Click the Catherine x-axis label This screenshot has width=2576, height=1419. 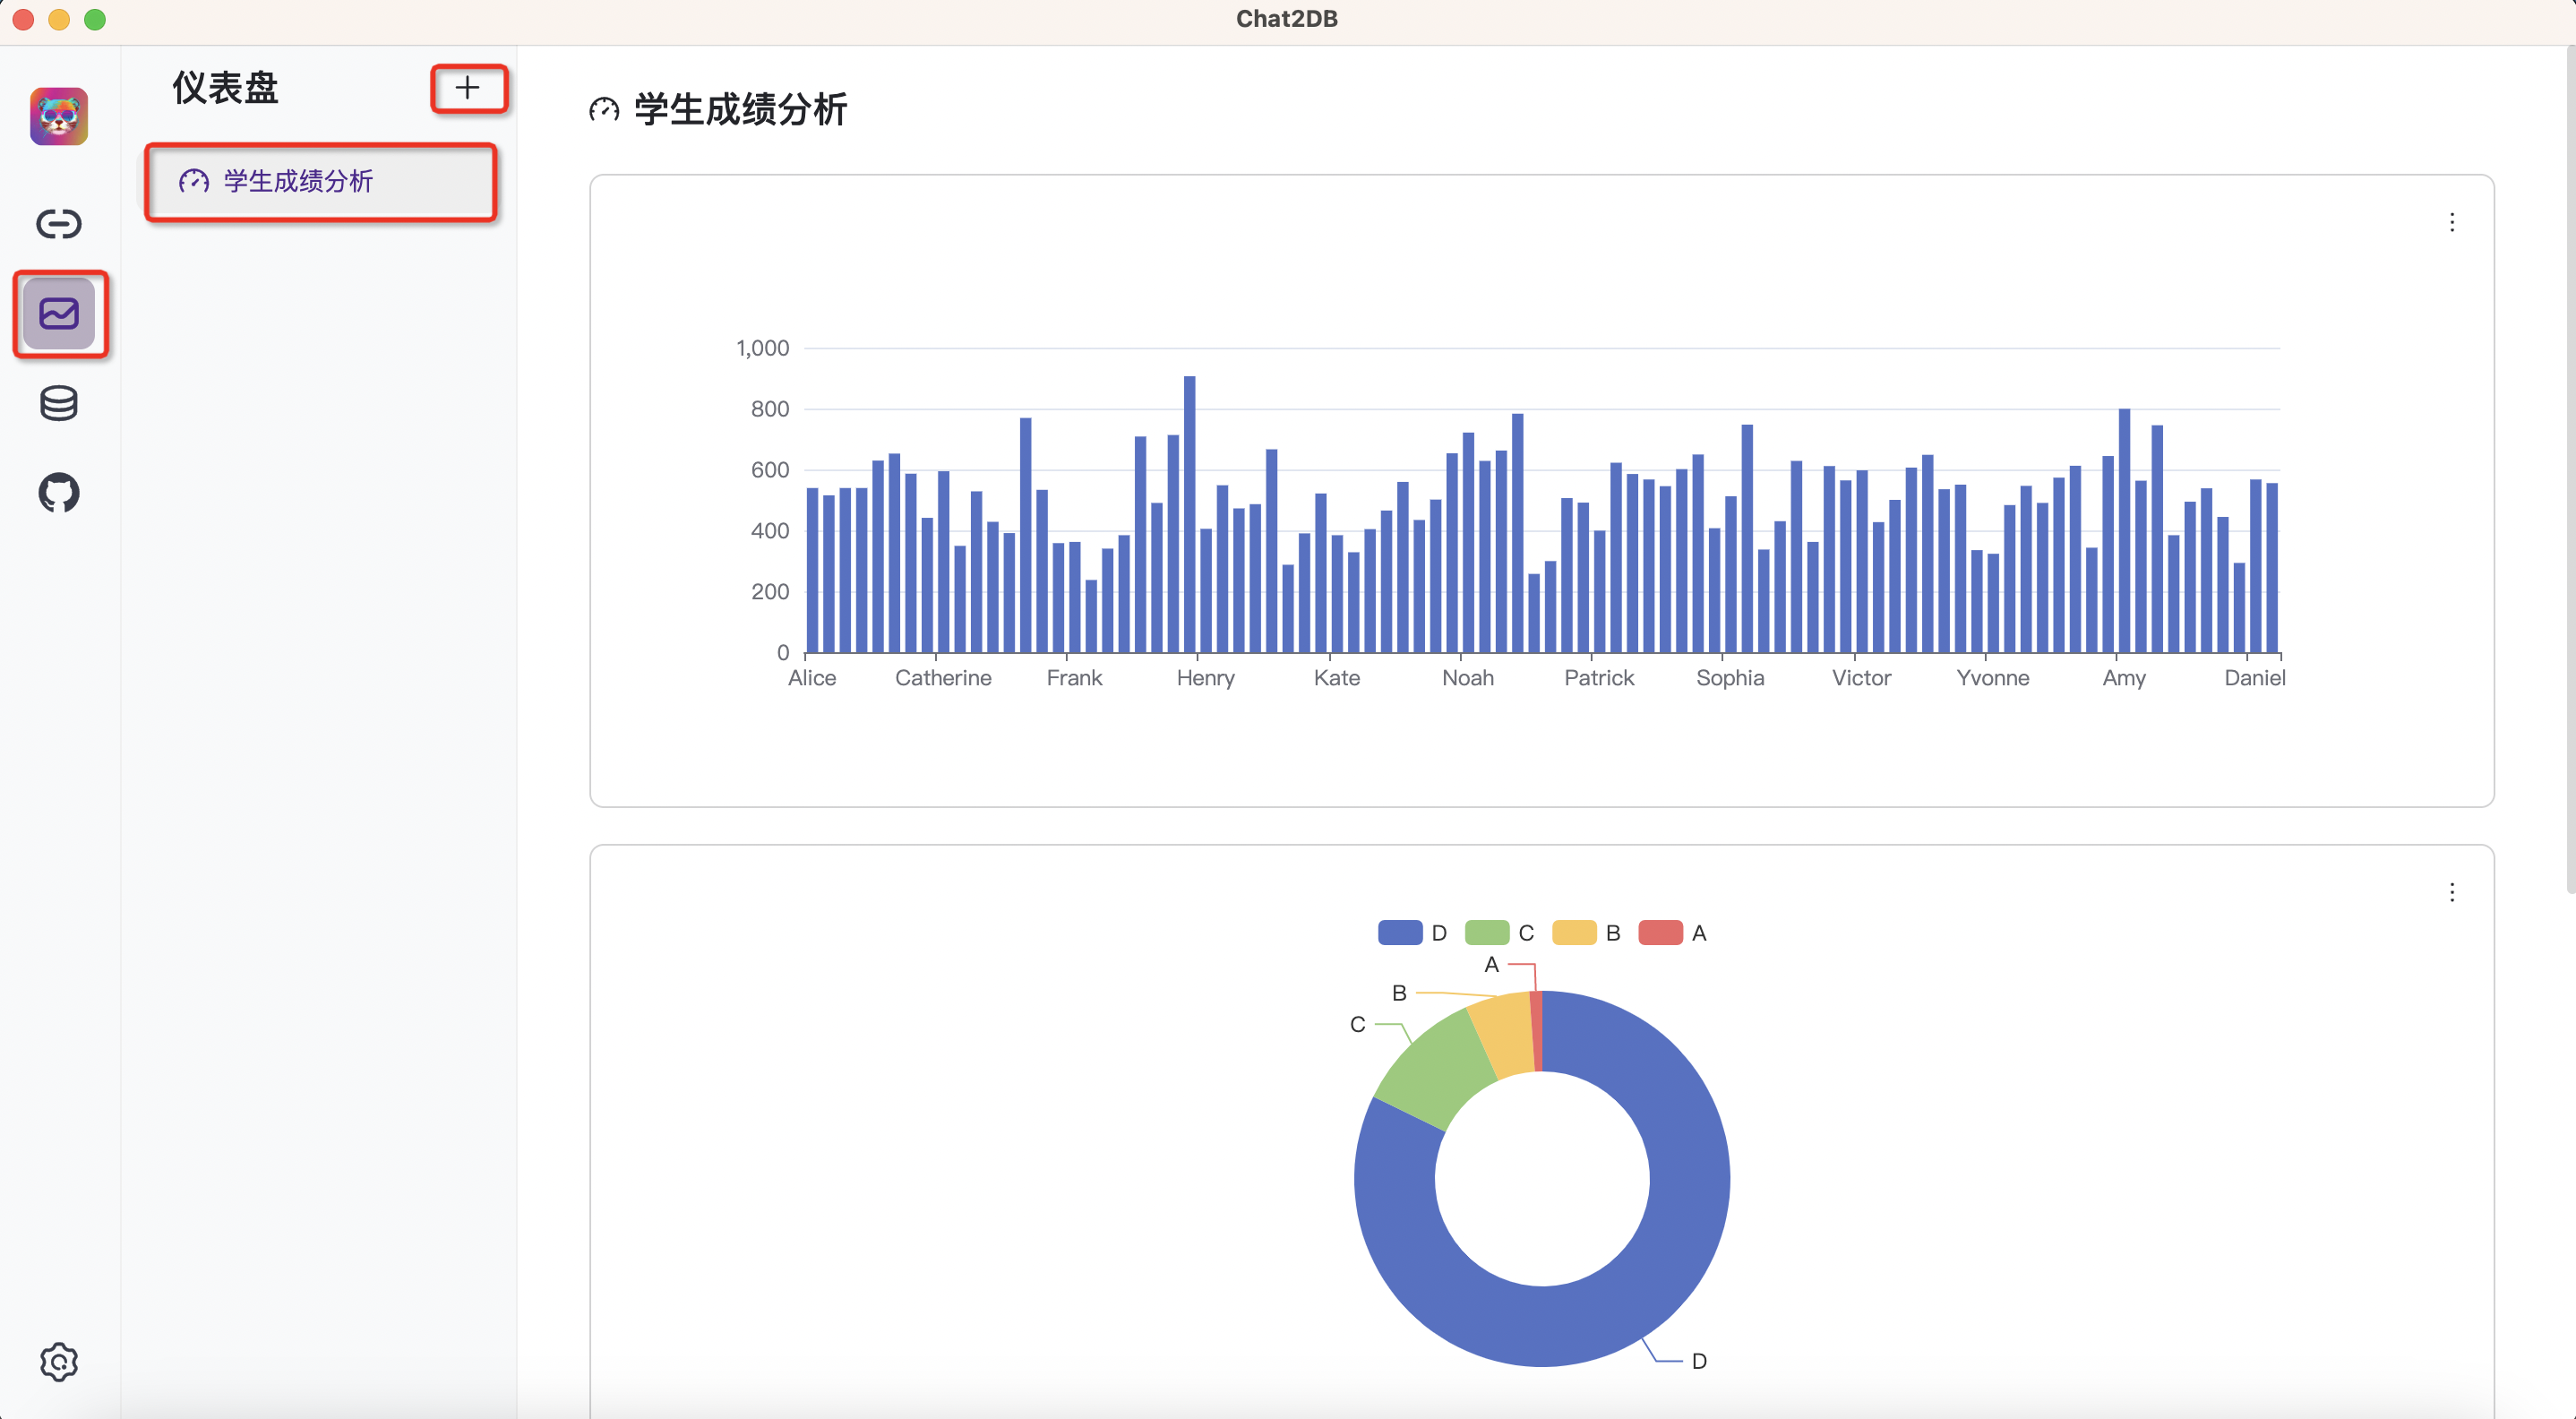(943, 678)
